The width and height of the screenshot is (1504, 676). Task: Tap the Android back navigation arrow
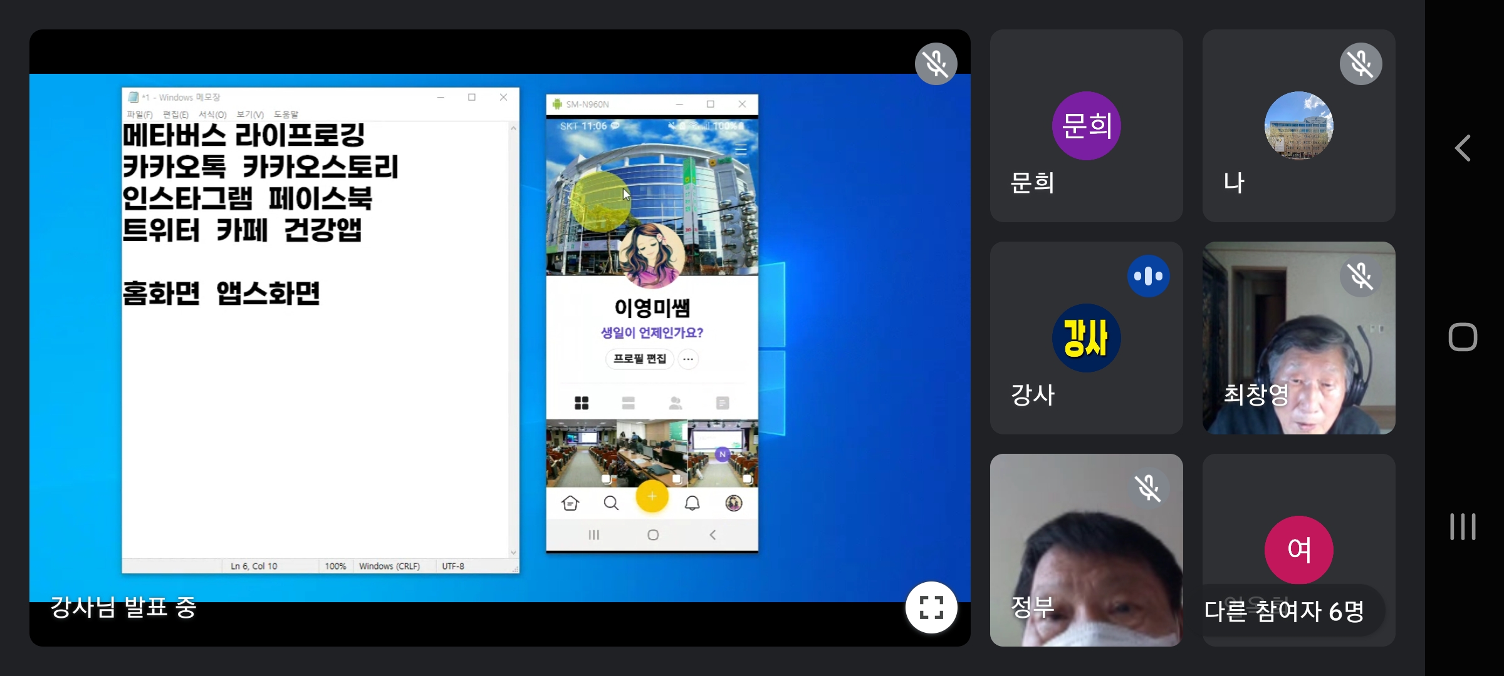point(1463,148)
